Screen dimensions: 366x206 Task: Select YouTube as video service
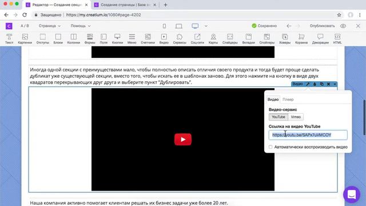click(279, 117)
